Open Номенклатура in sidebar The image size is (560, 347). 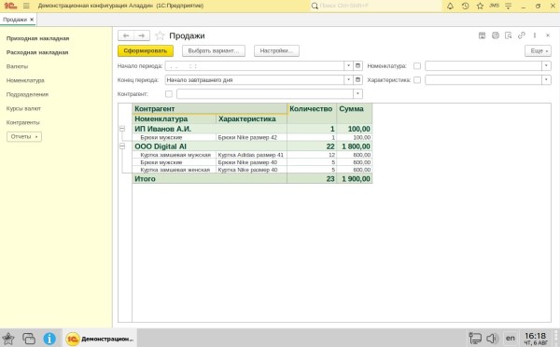click(x=25, y=80)
